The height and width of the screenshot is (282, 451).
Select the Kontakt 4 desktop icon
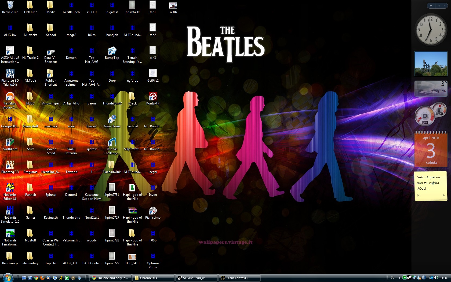(x=153, y=99)
